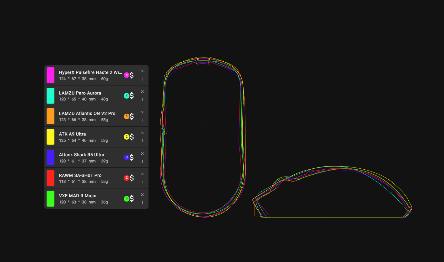Image resolution: width=444 pixels, height=262 pixels.
Task: Click the red number 2 badge on RAWM
Action: [x=126, y=178]
